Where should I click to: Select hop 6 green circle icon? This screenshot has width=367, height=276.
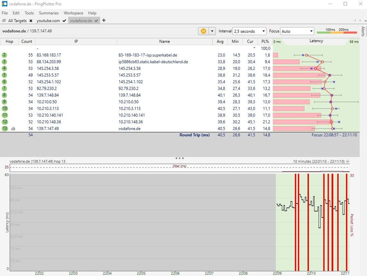[x=4, y=82]
